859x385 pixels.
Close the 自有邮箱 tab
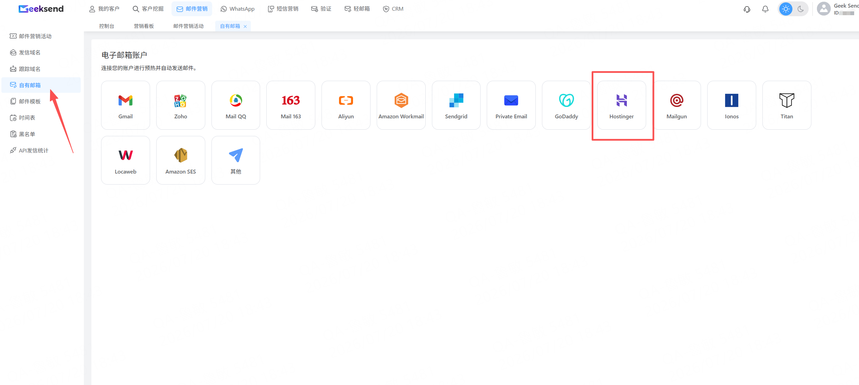[x=245, y=27]
